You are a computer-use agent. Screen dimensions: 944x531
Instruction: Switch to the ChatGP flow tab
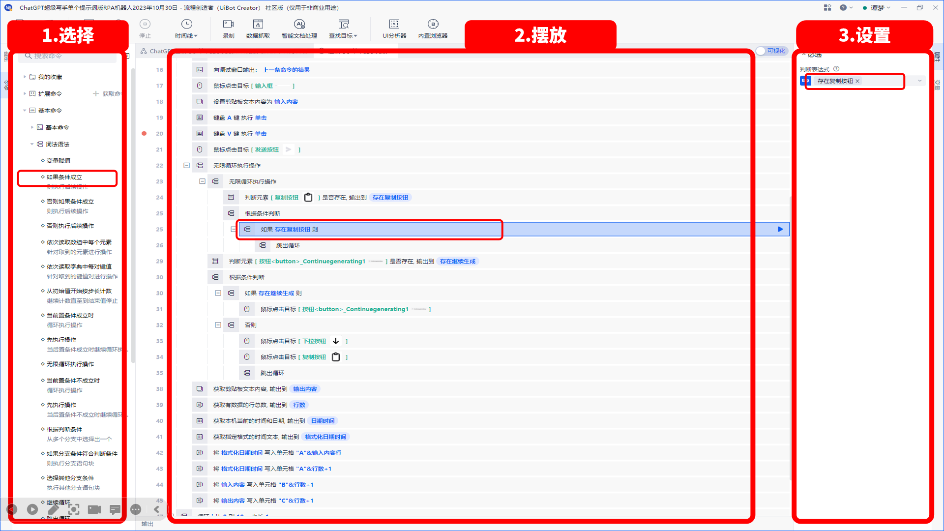coord(157,51)
